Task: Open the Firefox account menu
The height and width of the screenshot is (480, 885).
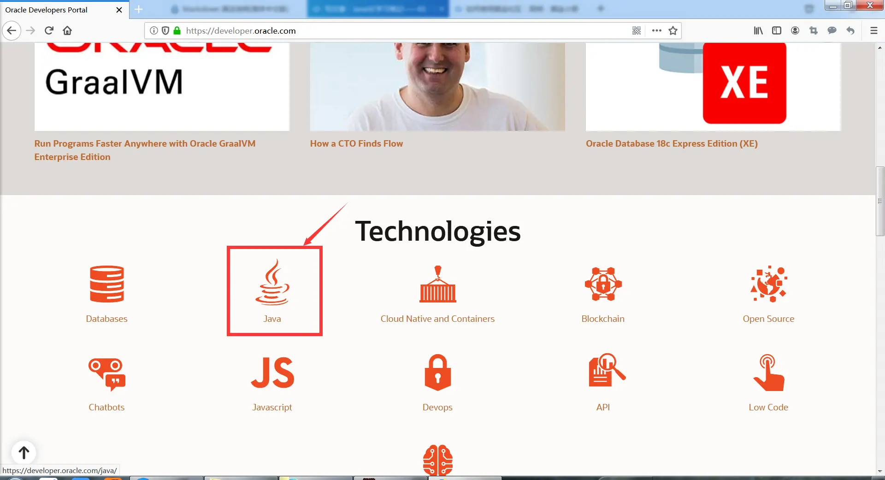Action: pyautogui.click(x=795, y=31)
